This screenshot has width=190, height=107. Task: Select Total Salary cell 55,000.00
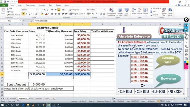[82, 35]
